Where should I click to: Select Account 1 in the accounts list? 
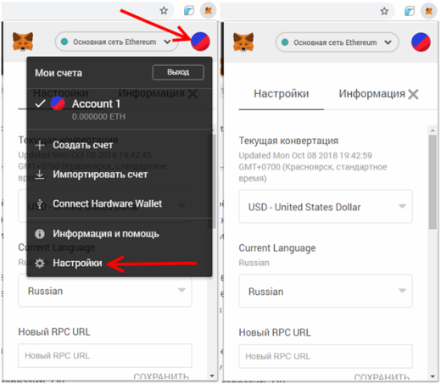pyautogui.click(x=120, y=109)
